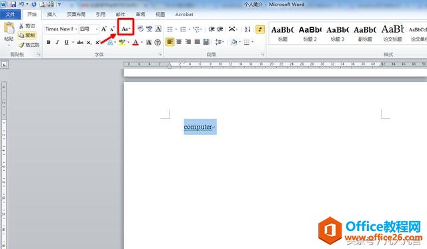Toggle show paragraph marks button
This screenshot has height=249, width=427.
click(260, 29)
